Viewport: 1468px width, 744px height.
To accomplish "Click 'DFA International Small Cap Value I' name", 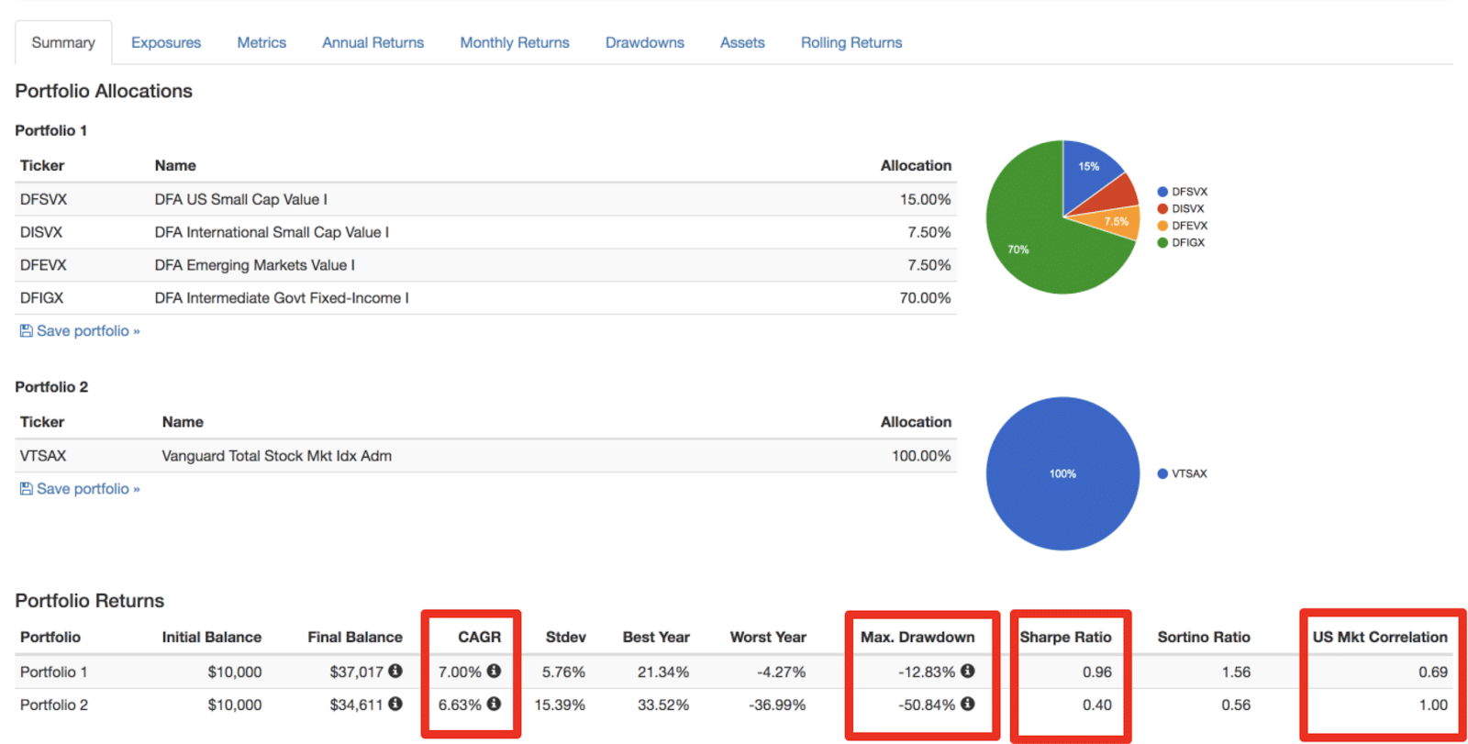I will pyautogui.click(x=272, y=232).
